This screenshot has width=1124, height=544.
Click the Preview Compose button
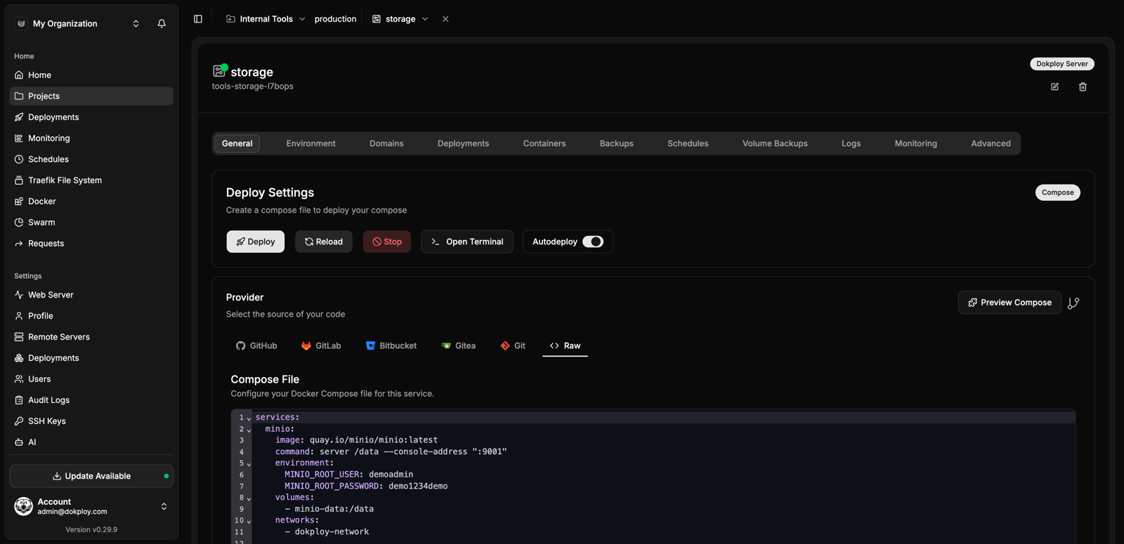(1009, 303)
